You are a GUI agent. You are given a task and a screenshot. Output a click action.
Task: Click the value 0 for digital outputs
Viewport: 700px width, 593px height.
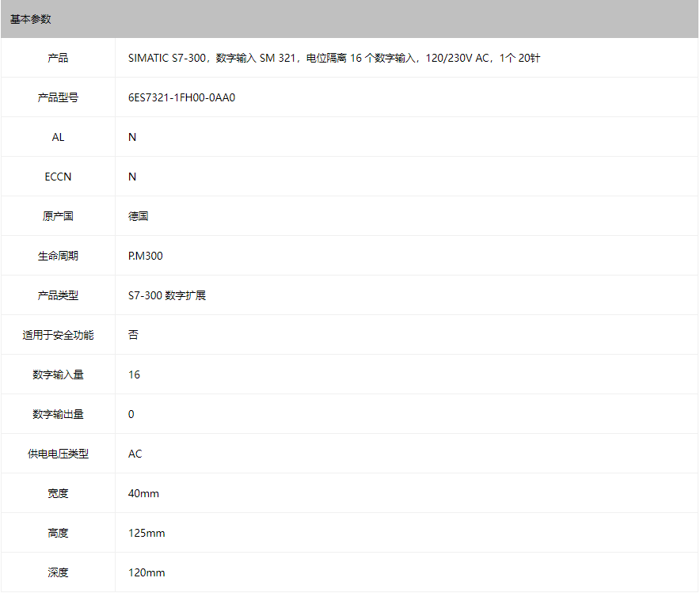[131, 414]
